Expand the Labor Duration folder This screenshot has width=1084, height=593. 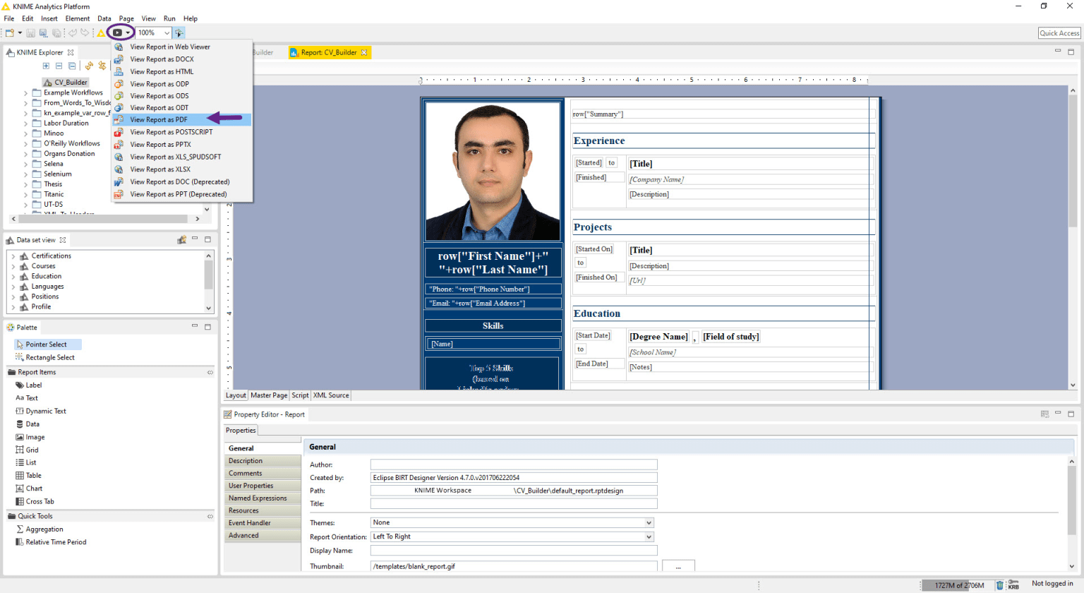point(26,123)
